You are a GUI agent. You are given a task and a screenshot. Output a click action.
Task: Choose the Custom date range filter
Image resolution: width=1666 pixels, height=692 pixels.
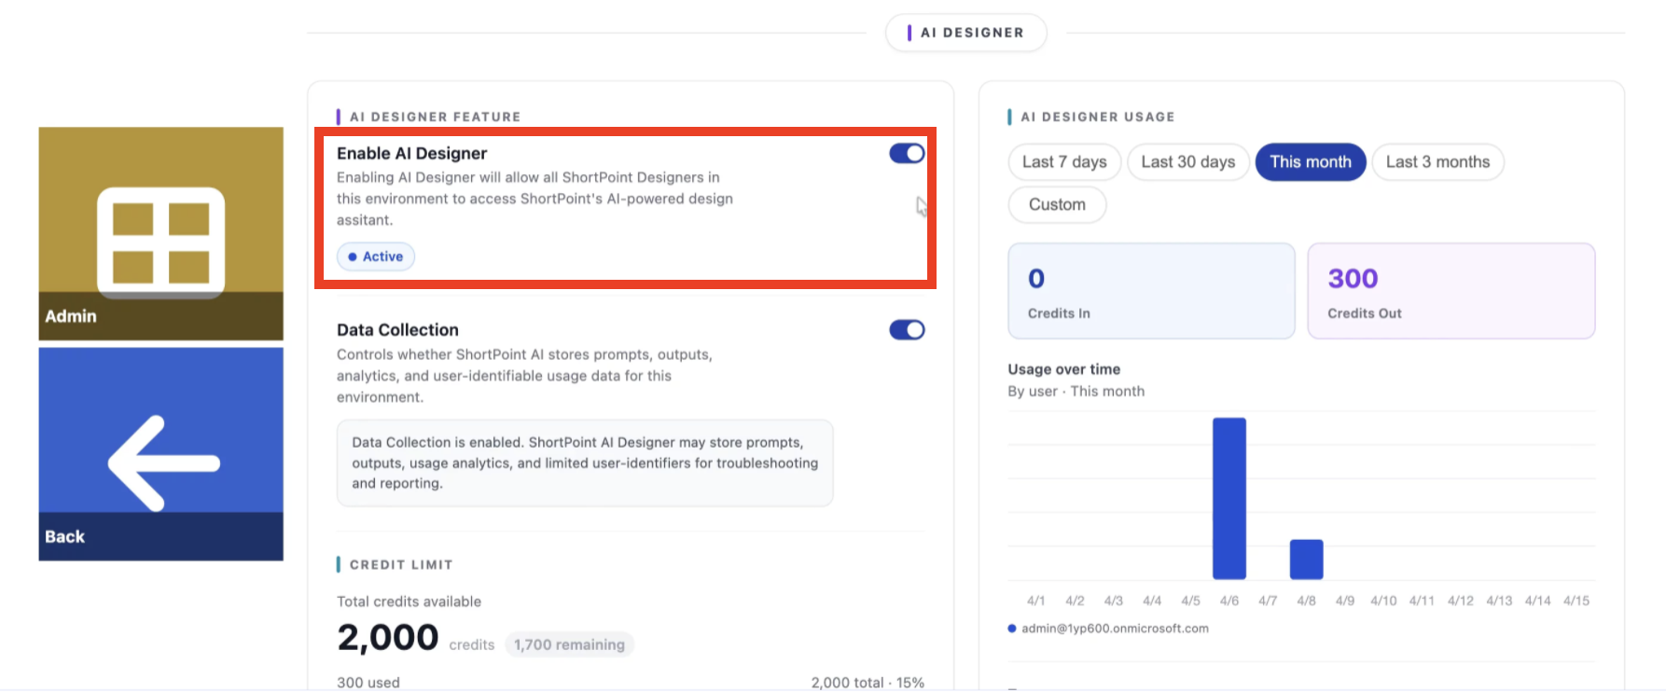click(1057, 204)
